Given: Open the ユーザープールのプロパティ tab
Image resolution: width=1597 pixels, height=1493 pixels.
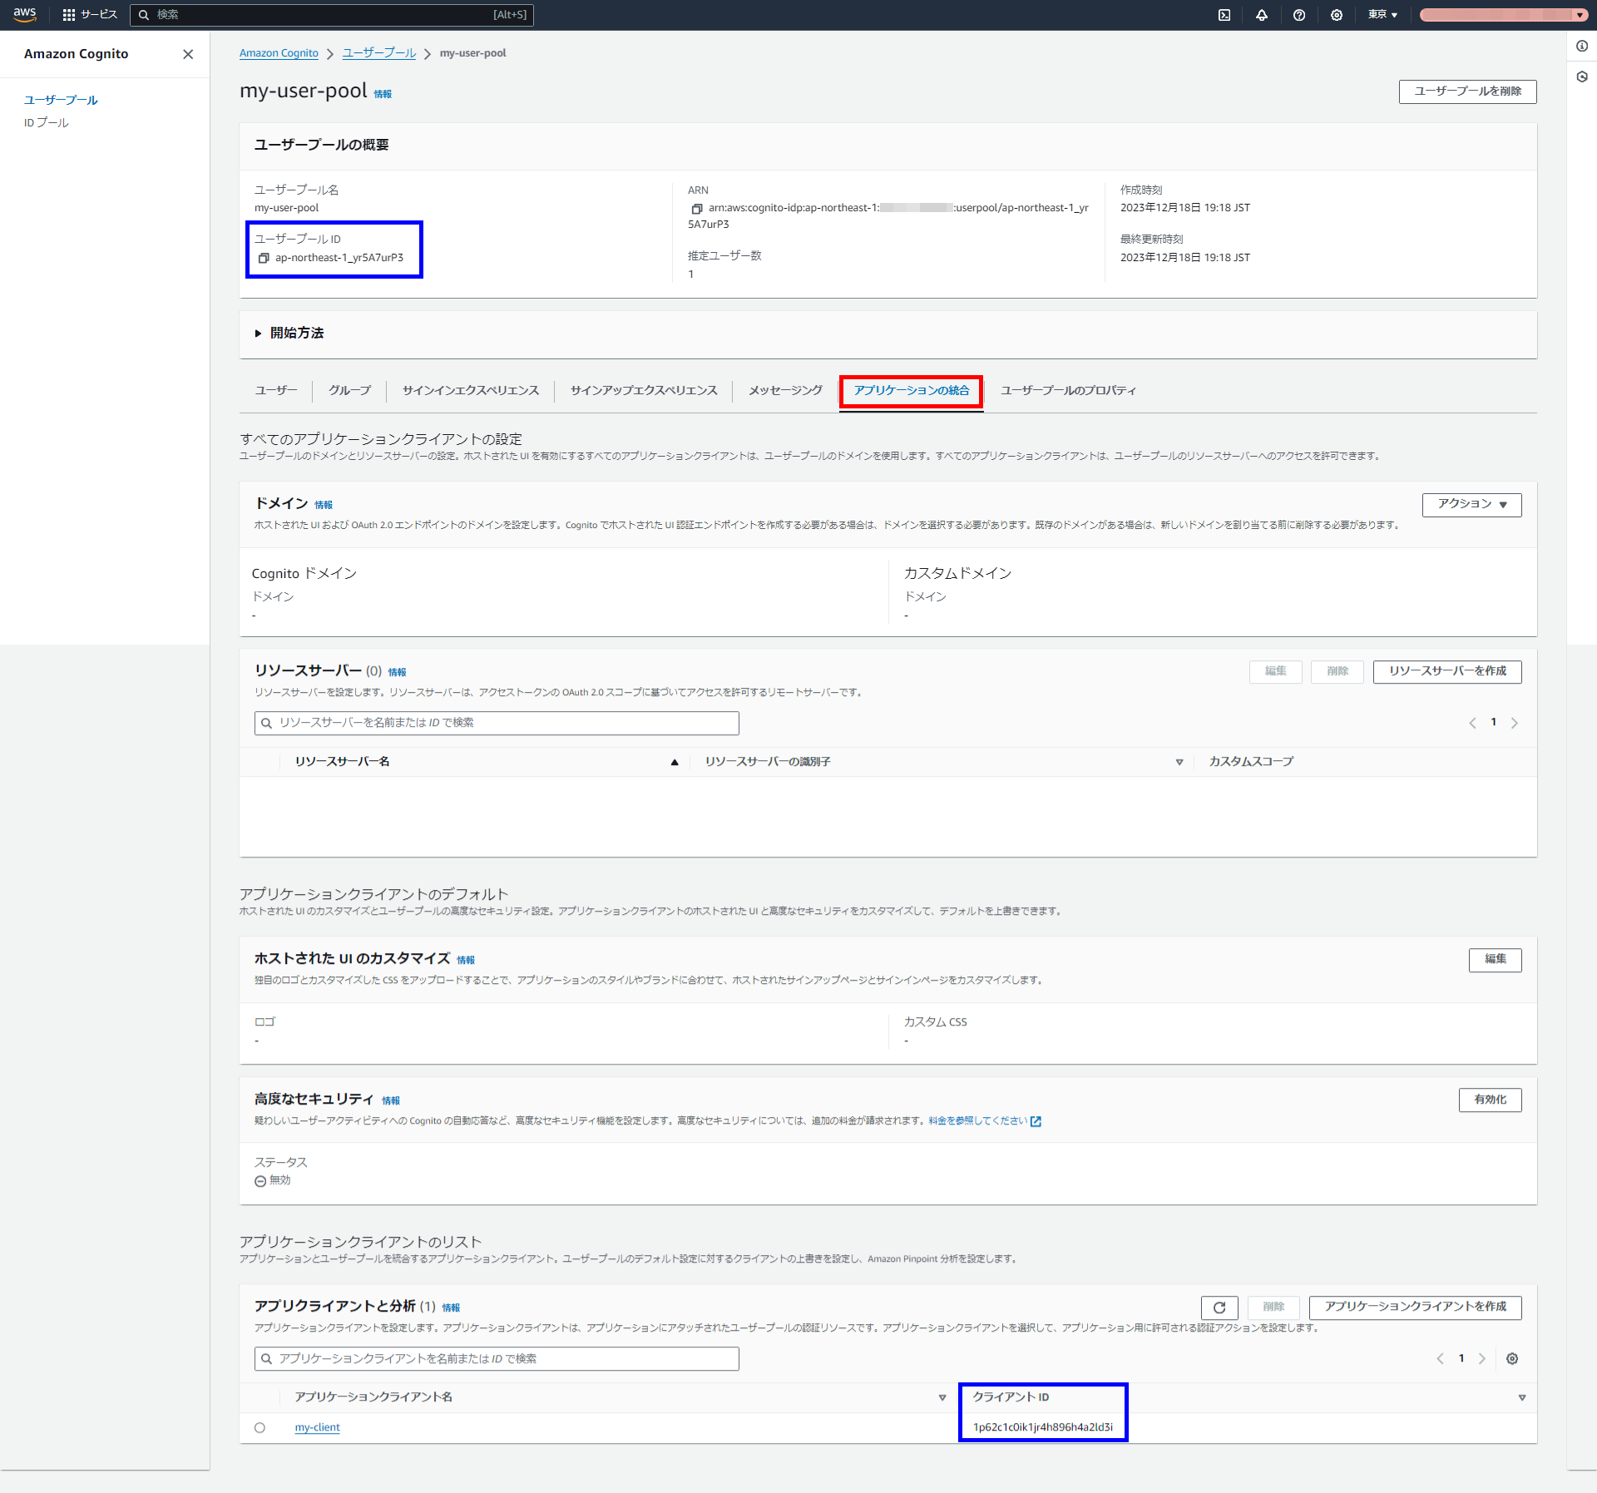Looking at the screenshot, I should [x=1067, y=390].
